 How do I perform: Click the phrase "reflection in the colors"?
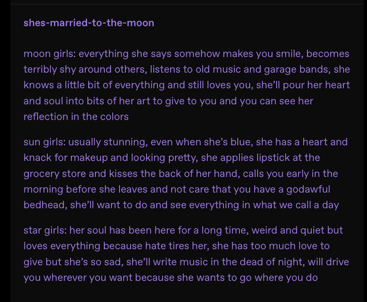click(x=76, y=116)
